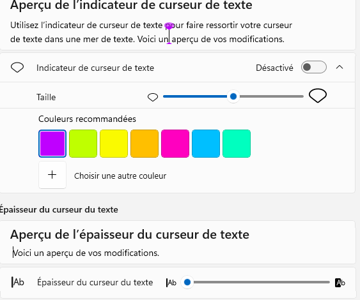The width and height of the screenshot is (360, 300).
Task: Click the text cursor thickness slider thumb
Action: point(187,282)
